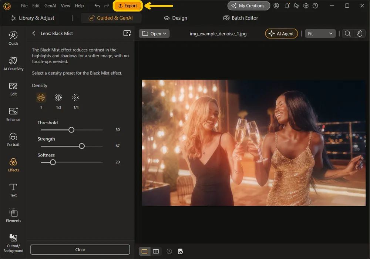The height and width of the screenshot is (259, 370).
Task: Click the image preview canvas
Action: pos(254,143)
